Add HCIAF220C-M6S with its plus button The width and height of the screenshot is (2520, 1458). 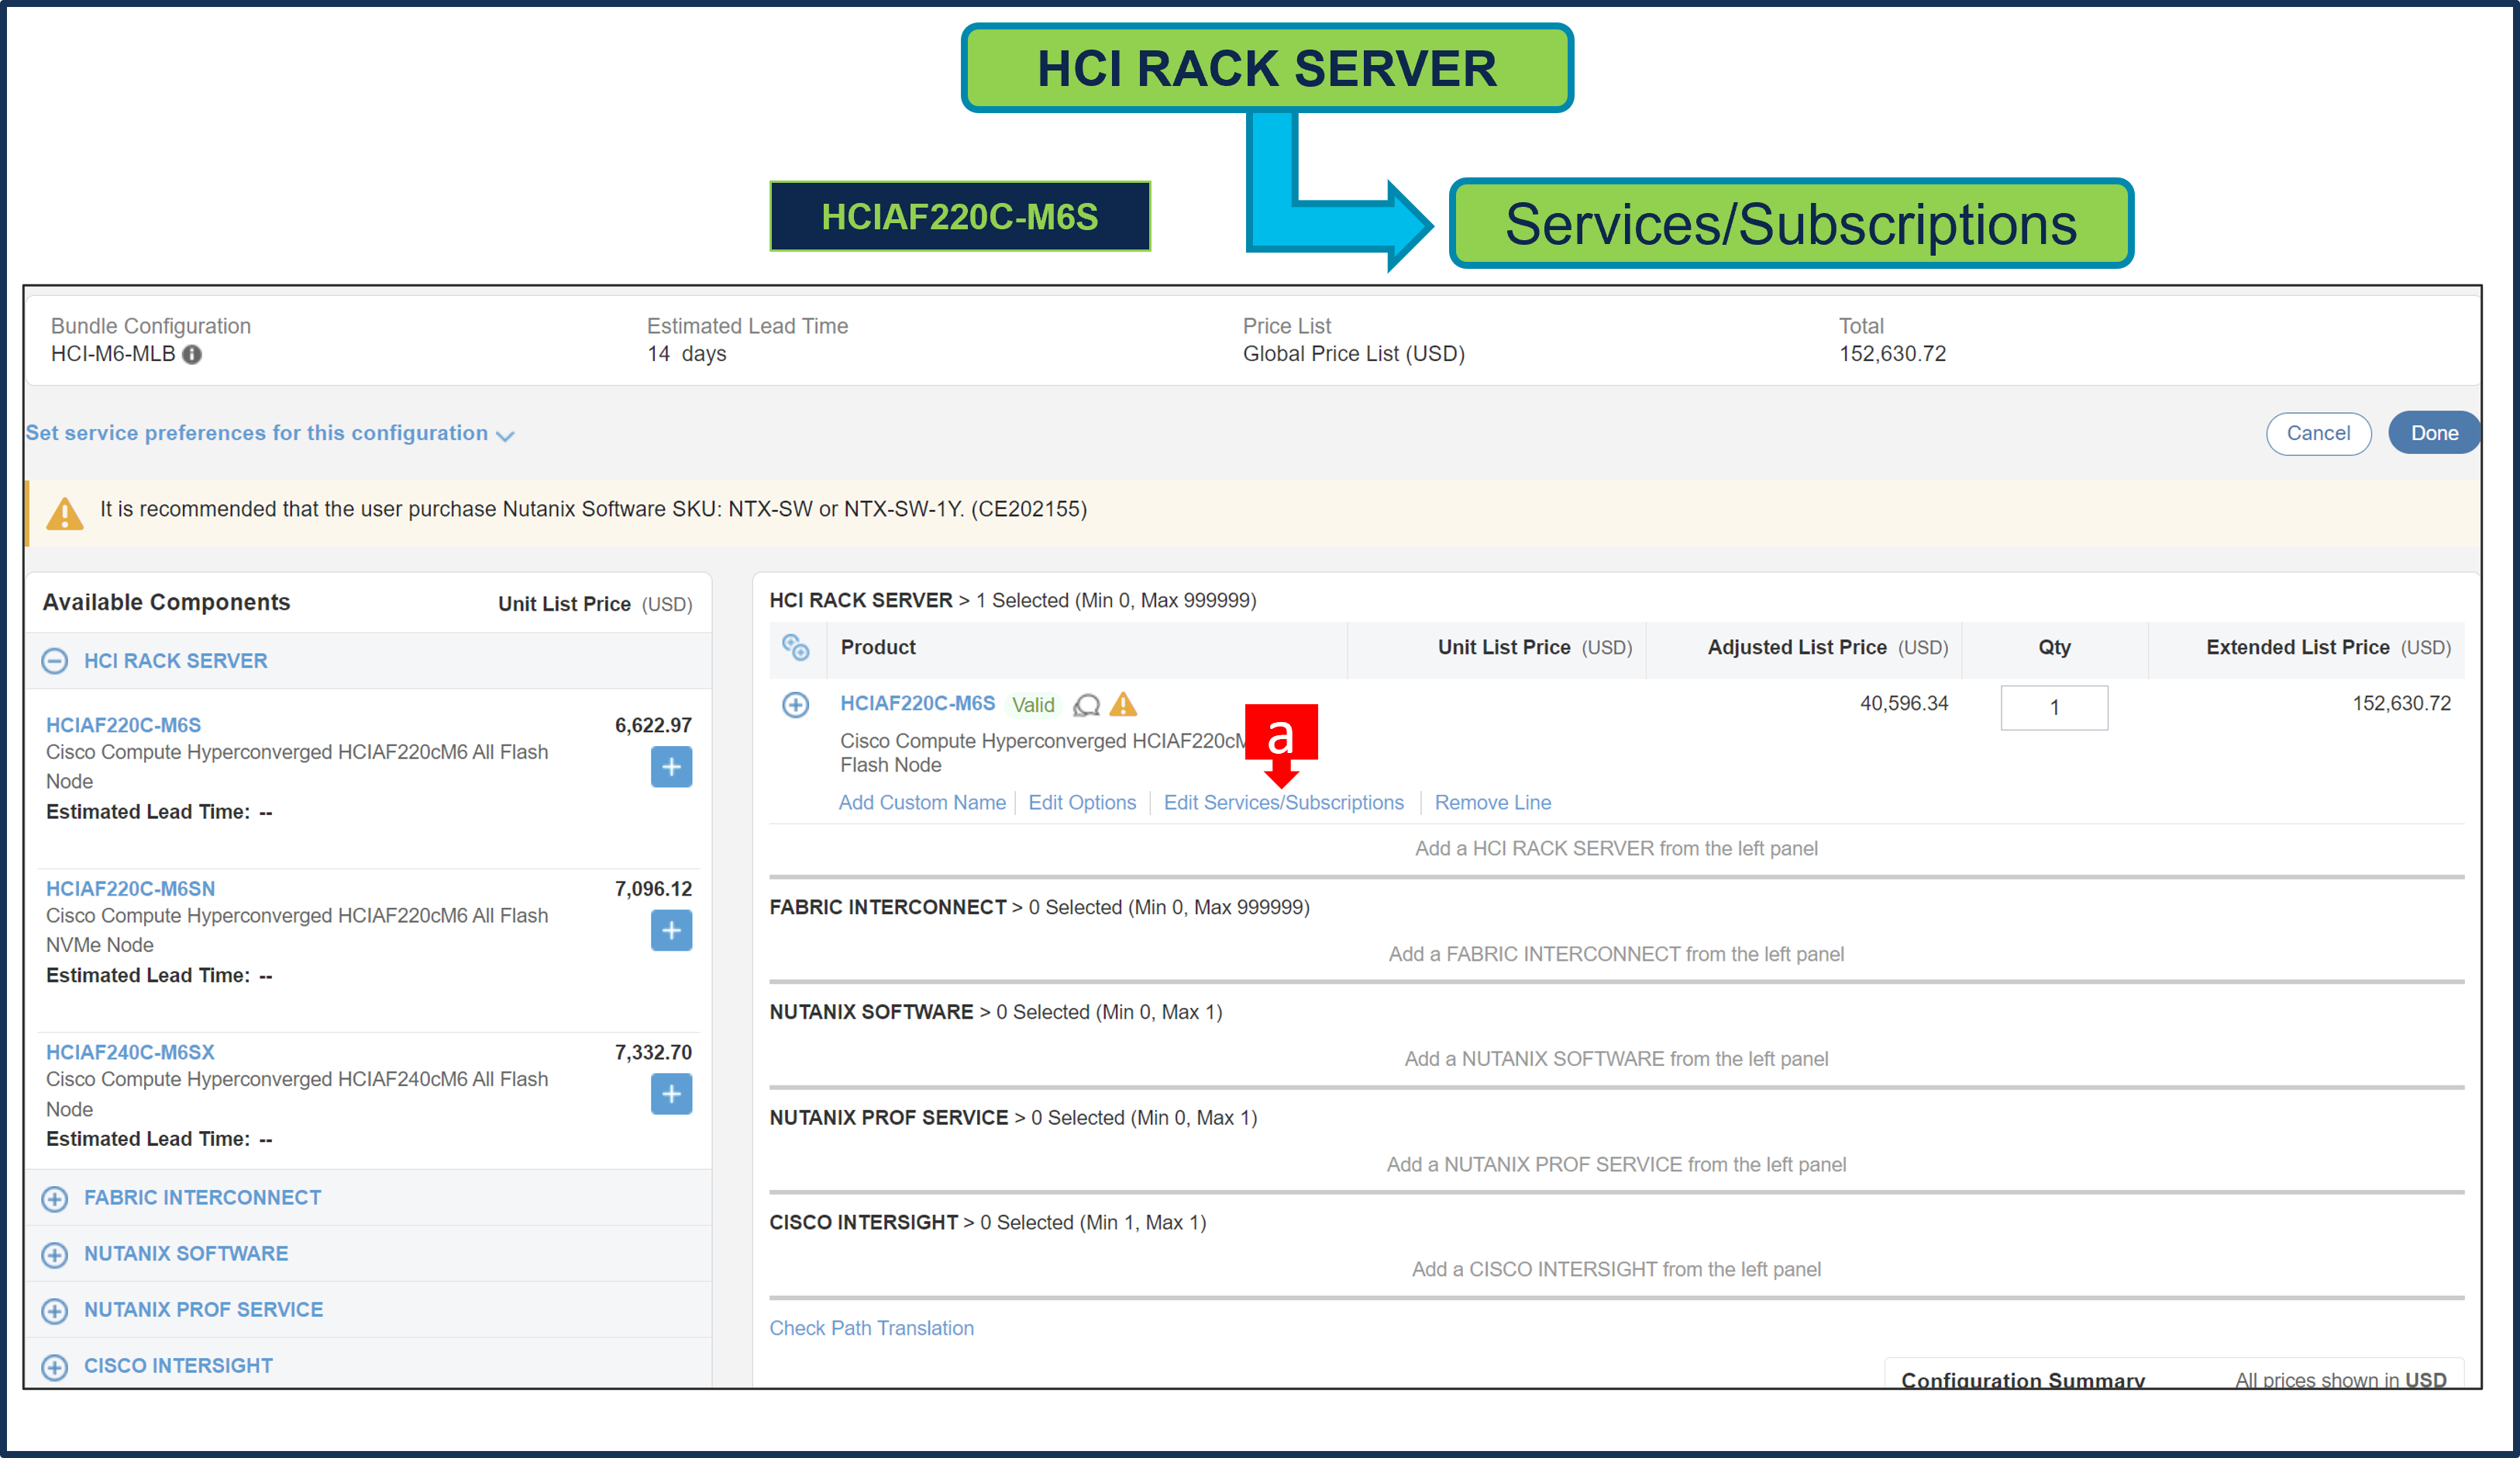pyautogui.click(x=671, y=767)
